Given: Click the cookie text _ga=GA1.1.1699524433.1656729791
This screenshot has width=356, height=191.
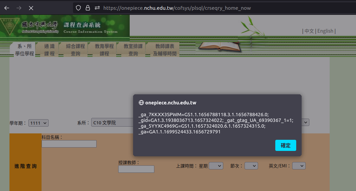Looking at the screenshot, I should [x=179, y=132].
